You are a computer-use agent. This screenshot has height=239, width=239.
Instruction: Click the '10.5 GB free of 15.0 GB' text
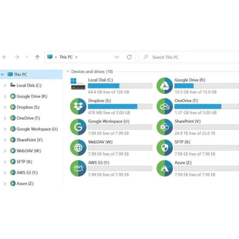coord(195,92)
